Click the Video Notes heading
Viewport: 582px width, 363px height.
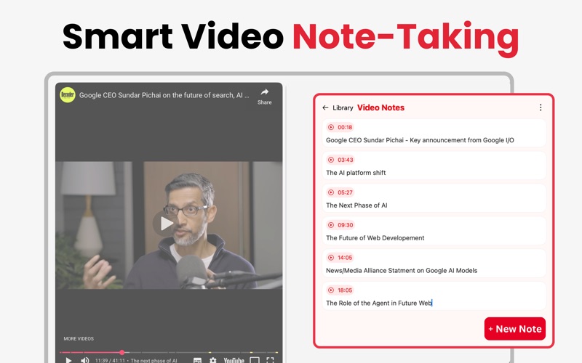click(x=380, y=107)
